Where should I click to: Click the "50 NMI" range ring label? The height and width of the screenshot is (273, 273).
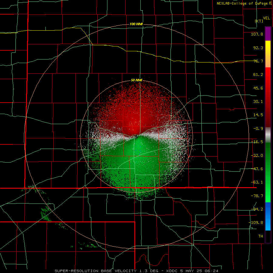click(136, 80)
